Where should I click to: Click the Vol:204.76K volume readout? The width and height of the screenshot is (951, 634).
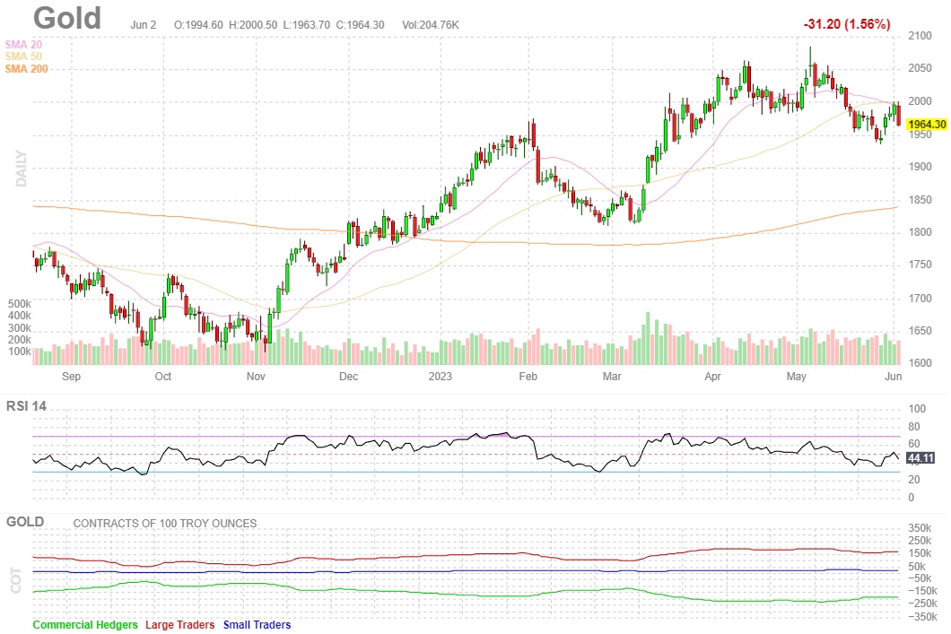click(431, 25)
